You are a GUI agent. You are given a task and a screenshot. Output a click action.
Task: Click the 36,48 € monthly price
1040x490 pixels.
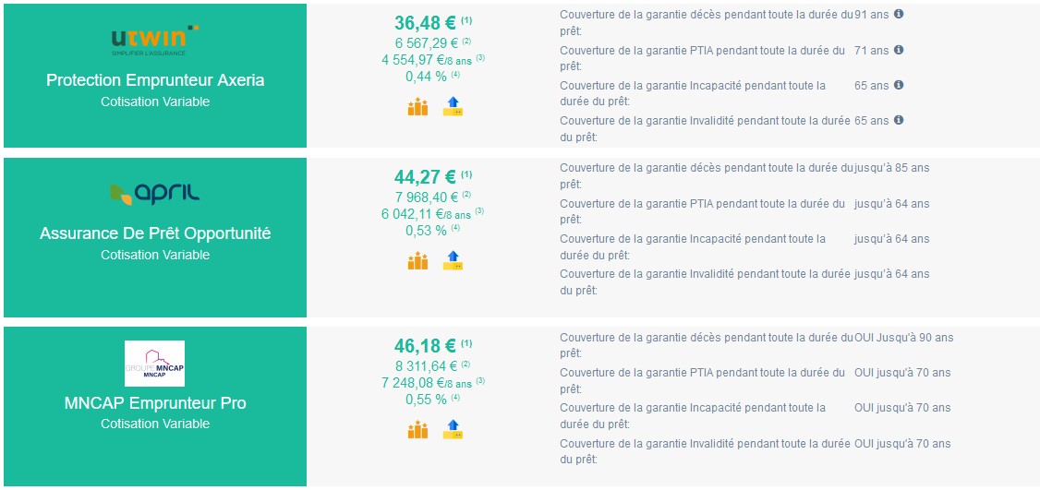click(425, 22)
